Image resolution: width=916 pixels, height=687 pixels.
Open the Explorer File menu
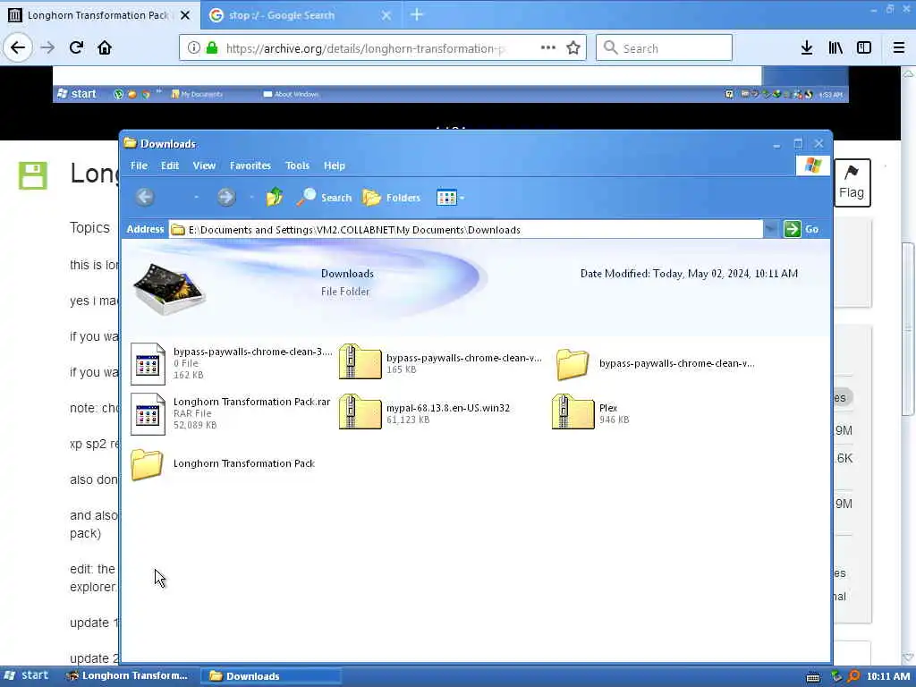[x=139, y=165]
